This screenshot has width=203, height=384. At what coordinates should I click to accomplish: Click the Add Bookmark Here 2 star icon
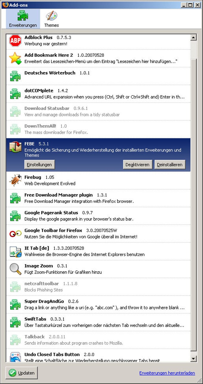click(x=15, y=58)
